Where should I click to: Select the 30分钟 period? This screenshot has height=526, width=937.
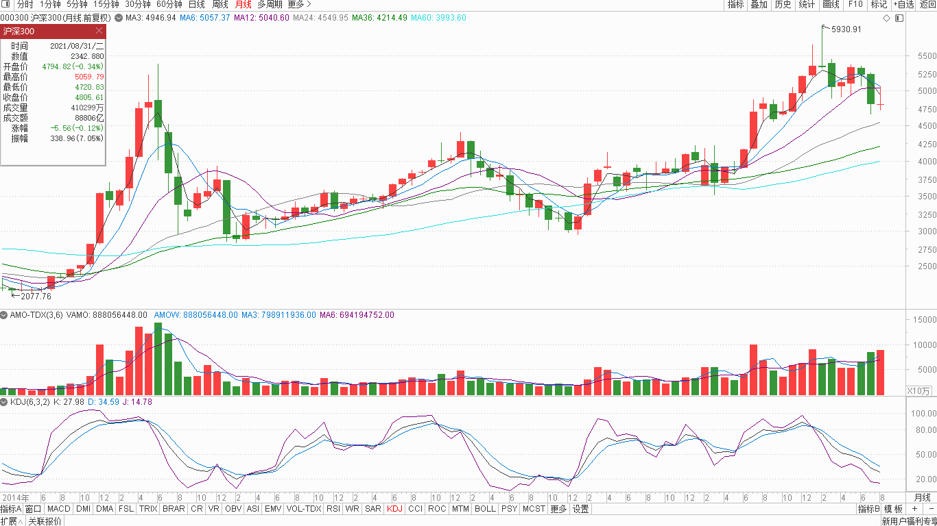click(138, 4)
